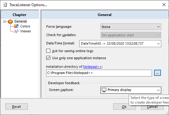The image size is (169, 115).
Task: Browse for Notepad++ directory with ... button
Action: point(157,73)
